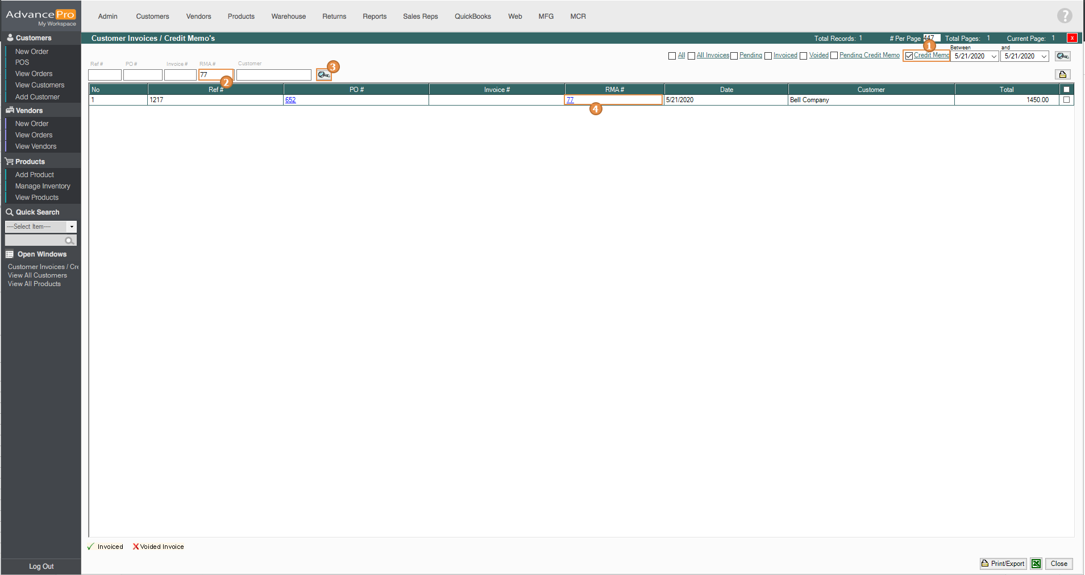Export the list with the Excel icon
Screen dimensions: 1085x575
1036,564
